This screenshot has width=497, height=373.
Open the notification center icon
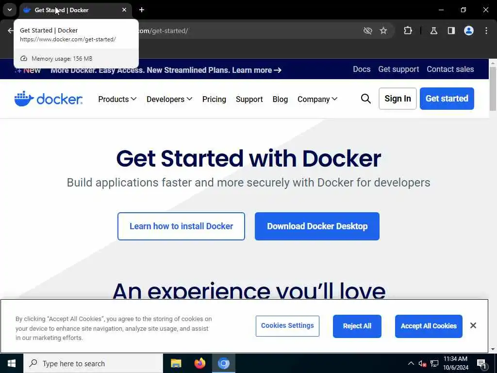[481, 364]
